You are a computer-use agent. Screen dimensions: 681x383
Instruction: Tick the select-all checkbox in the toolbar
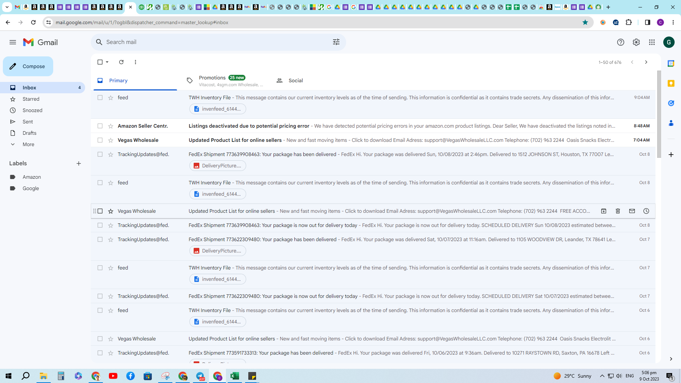click(100, 62)
